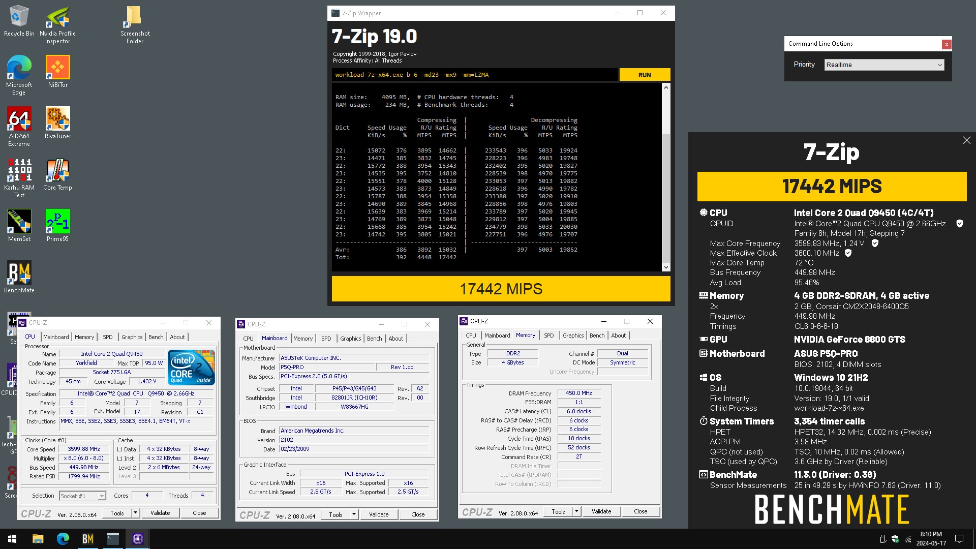Viewport: 976px width, 549px height.
Task: Open File Explorer from the taskbar
Action: pyautogui.click(x=38, y=539)
